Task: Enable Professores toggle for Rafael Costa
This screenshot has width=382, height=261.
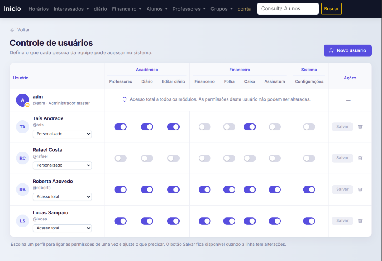Action: point(121,158)
